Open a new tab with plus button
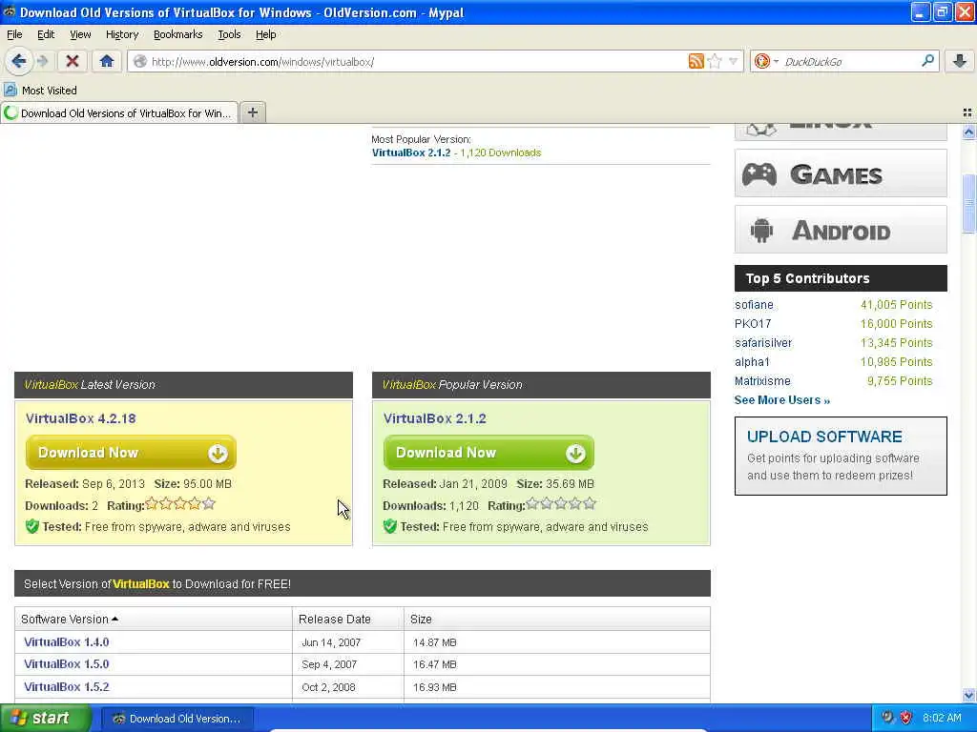Image resolution: width=977 pixels, height=732 pixels. [x=252, y=112]
